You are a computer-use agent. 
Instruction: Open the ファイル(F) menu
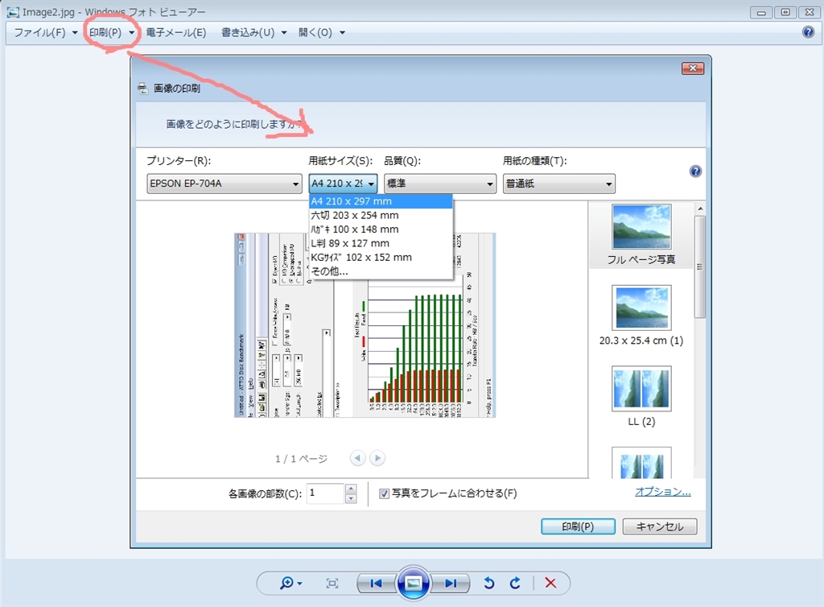coord(45,32)
